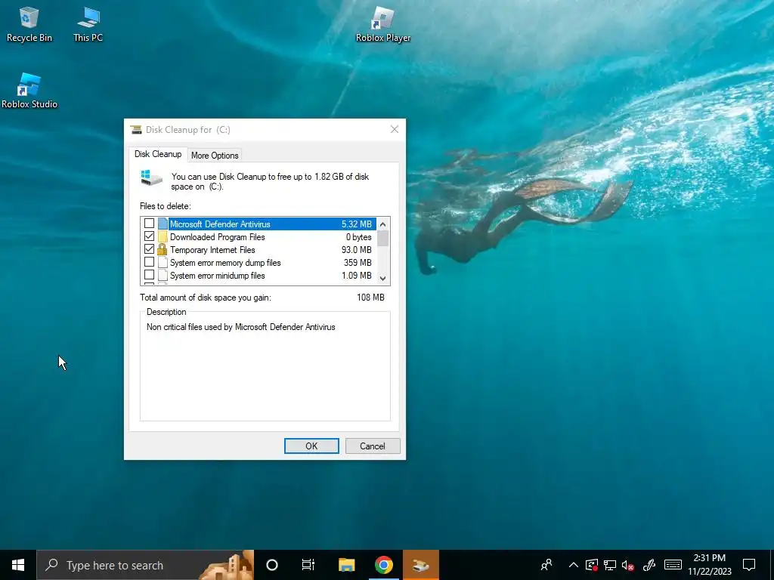Select Roblox Player desktop shortcut
This screenshot has width=774, height=580.
click(x=383, y=25)
